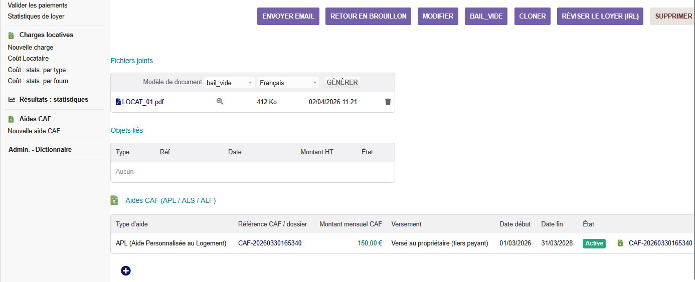The width and height of the screenshot is (695, 282).
Task: Select Nouvelle aide CAF in sidebar
Action: (34, 131)
